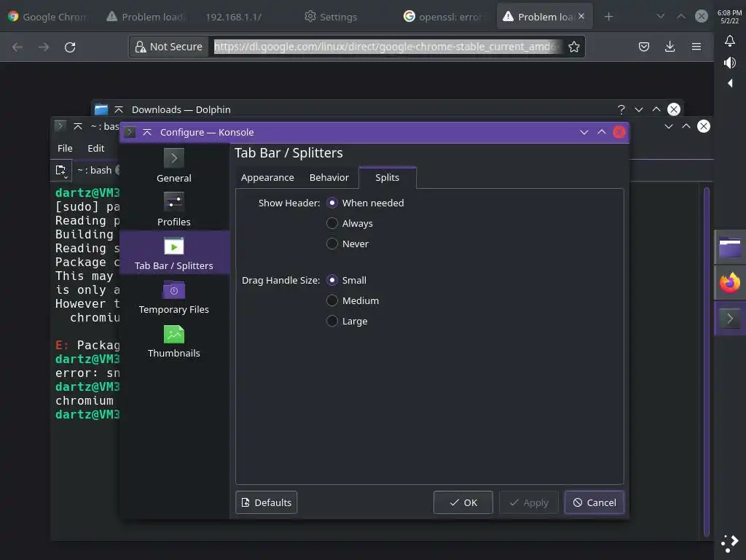This screenshot has width=746, height=560.
Task: Click the Not Secure lock icon
Action: [141, 47]
